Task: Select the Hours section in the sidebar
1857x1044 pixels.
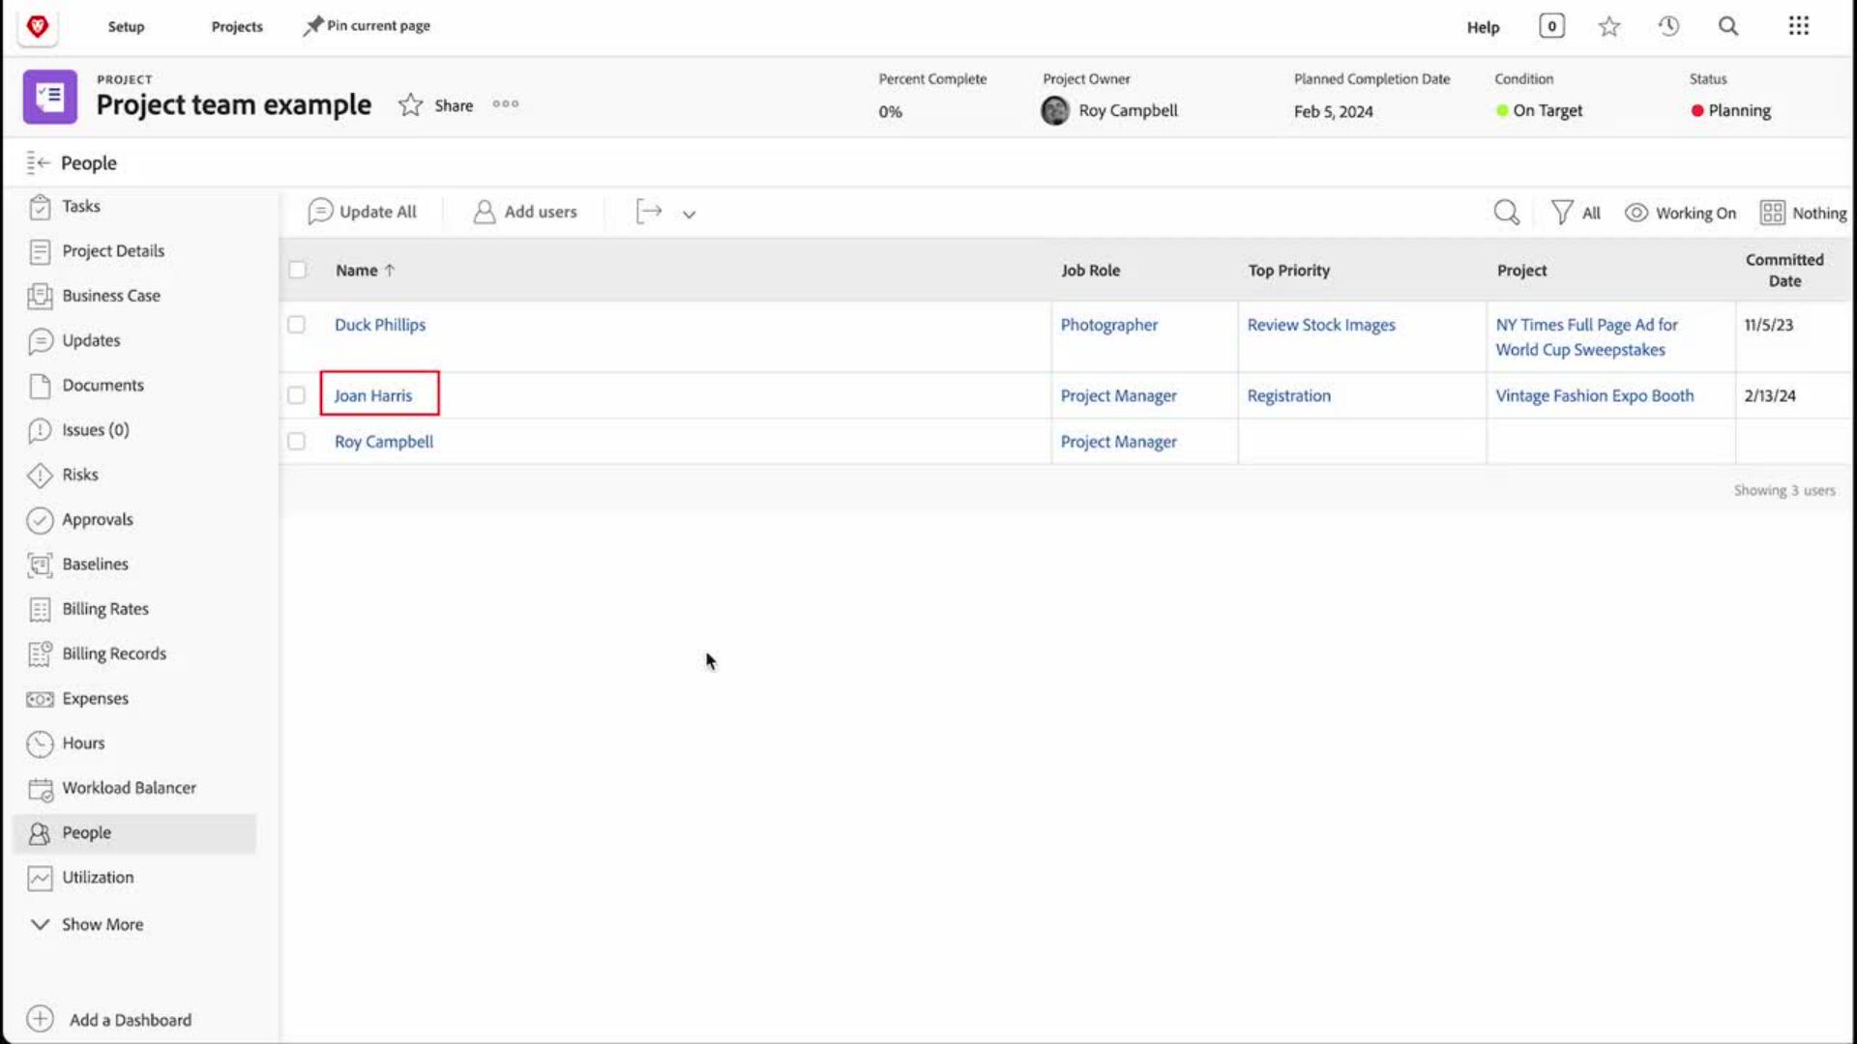Action: click(x=83, y=743)
